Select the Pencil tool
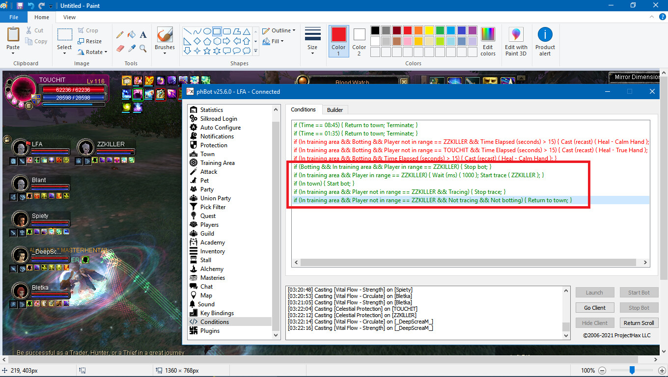The width and height of the screenshot is (668, 377). point(120,35)
